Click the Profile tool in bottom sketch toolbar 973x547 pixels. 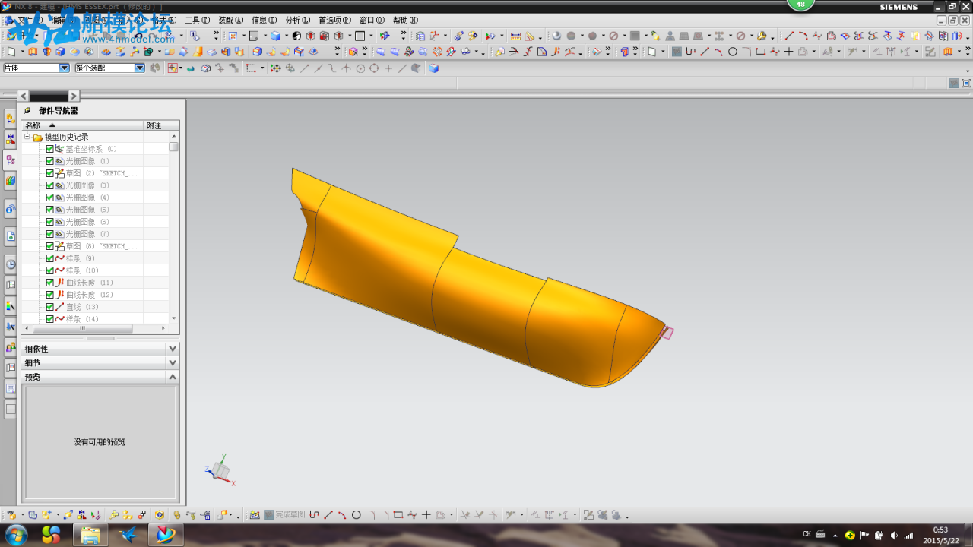pyautogui.click(x=314, y=514)
